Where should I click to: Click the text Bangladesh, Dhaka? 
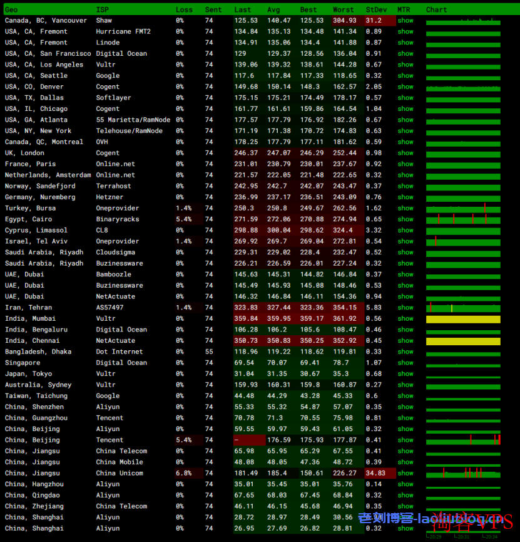click(38, 352)
